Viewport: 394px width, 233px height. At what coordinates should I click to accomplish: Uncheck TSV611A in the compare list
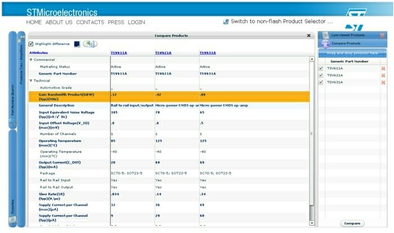pos(321,68)
